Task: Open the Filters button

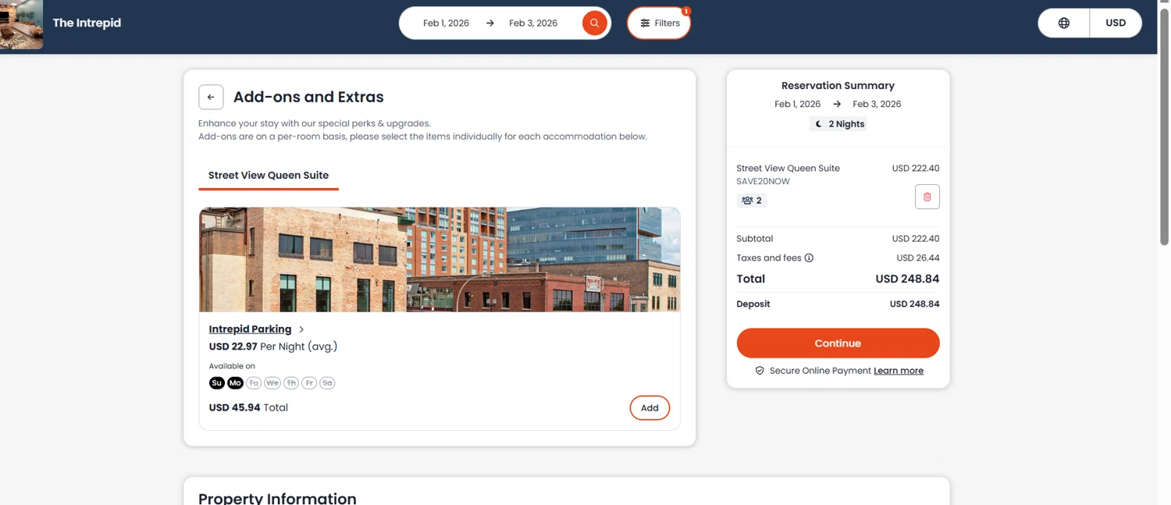Action: coord(659,23)
